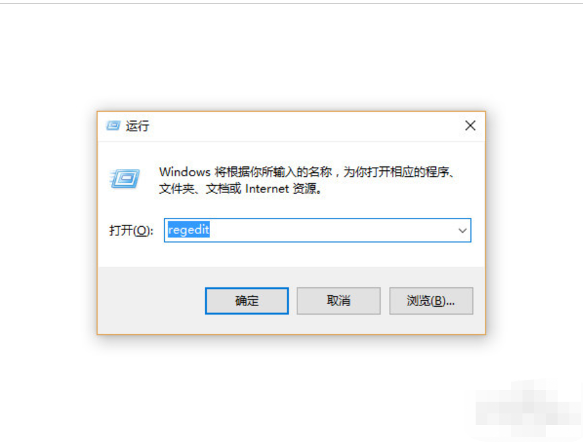Click the 文件夹、文档或 description text
Screen dimensions: 583x442
coord(200,188)
